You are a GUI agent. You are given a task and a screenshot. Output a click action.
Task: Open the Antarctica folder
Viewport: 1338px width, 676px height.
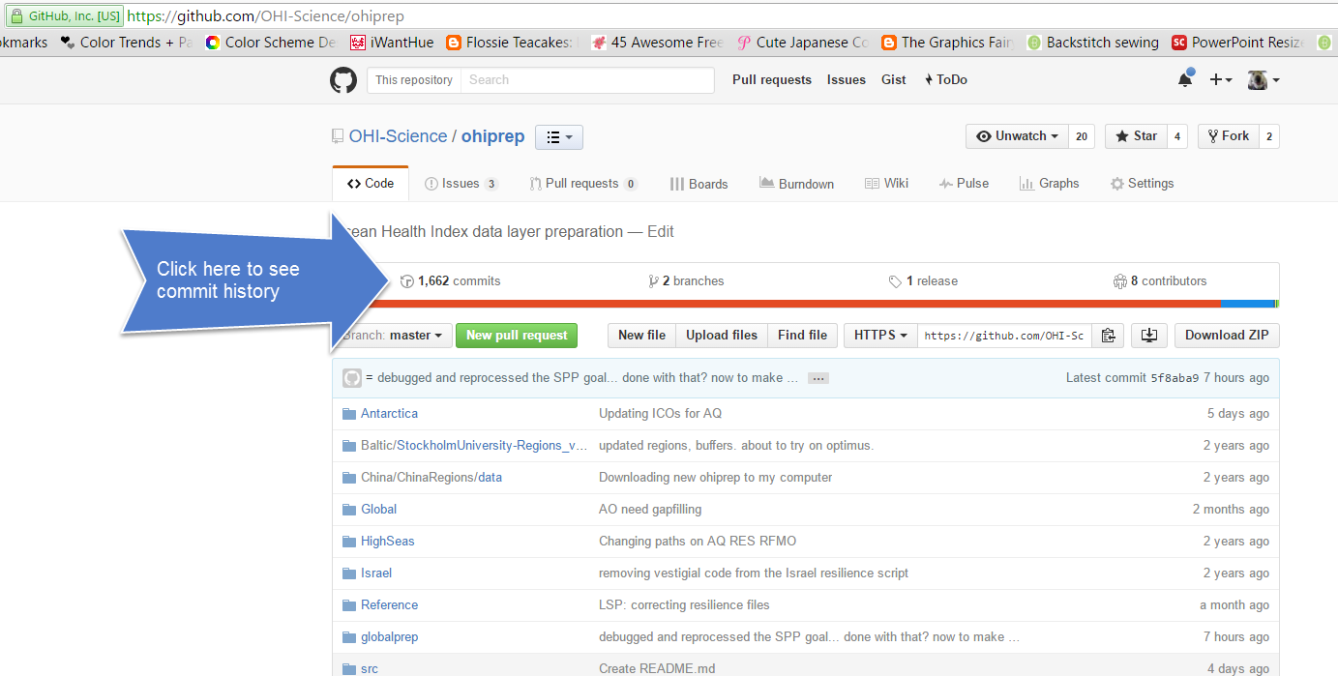389,414
